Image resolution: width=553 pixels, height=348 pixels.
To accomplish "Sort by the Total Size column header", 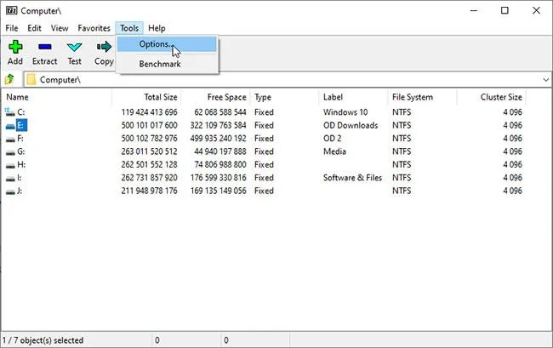I will click(146, 97).
